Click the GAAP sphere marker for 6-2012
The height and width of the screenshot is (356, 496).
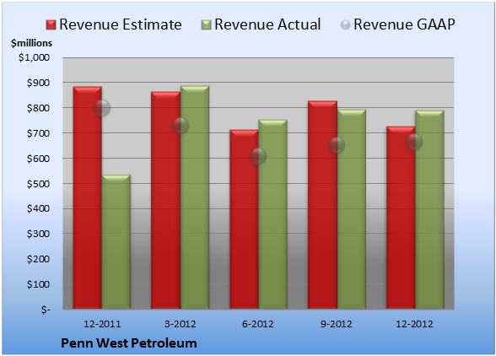tap(258, 156)
